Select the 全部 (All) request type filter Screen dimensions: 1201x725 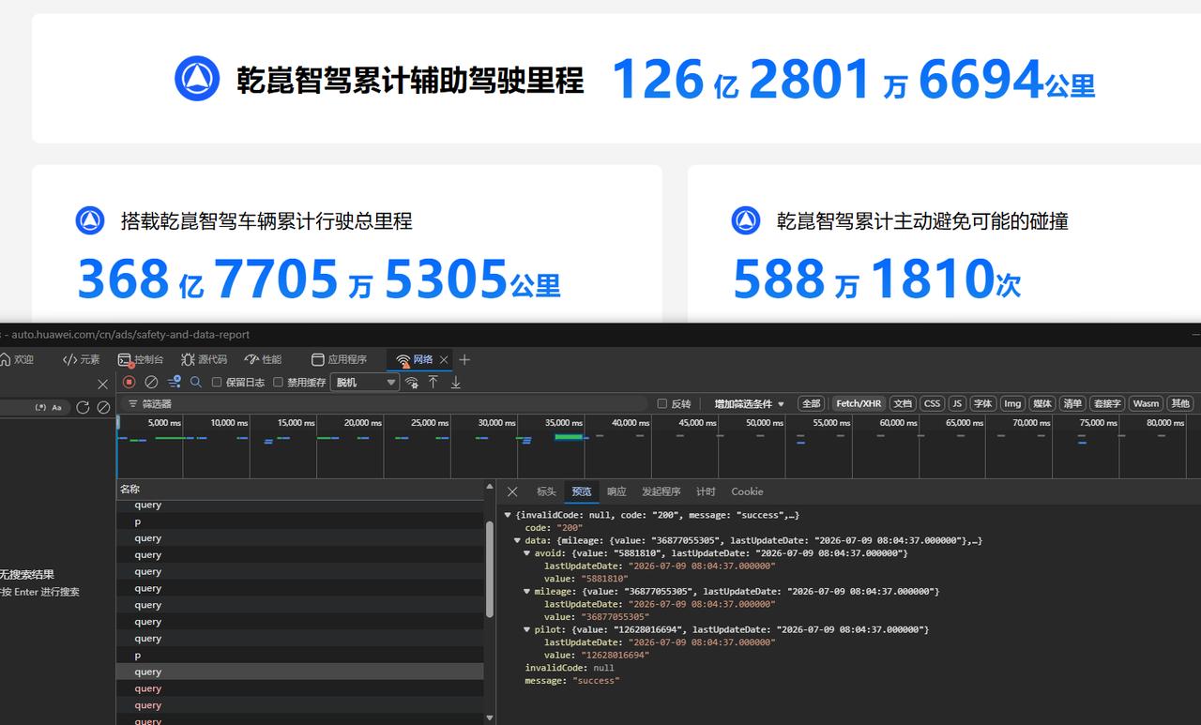tap(812, 403)
